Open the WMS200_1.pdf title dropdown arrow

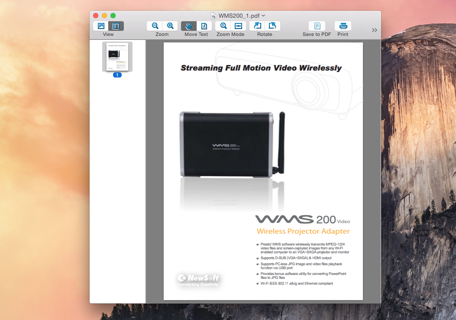click(x=263, y=16)
